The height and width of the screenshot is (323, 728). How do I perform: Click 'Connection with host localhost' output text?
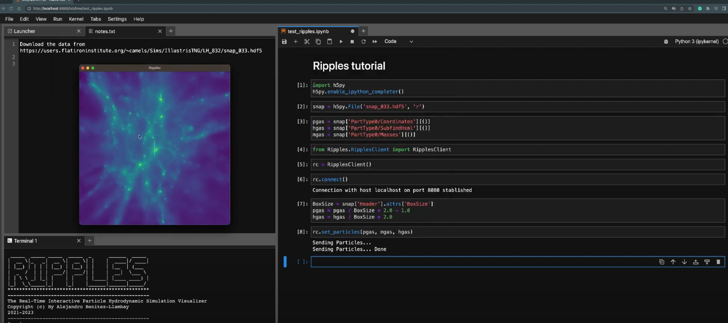pyautogui.click(x=392, y=190)
